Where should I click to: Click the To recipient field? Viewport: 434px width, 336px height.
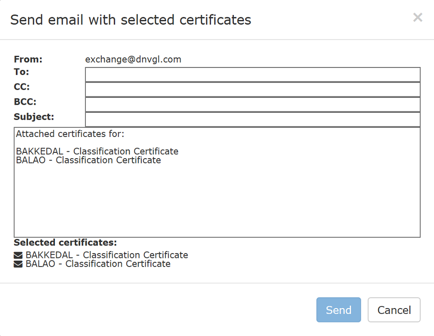[x=252, y=74]
